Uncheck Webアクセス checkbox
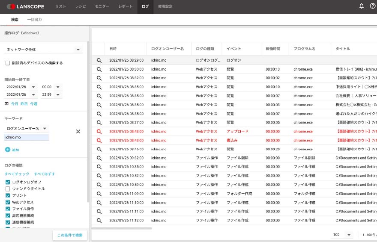This screenshot has height=242, width=377. coord(8,202)
